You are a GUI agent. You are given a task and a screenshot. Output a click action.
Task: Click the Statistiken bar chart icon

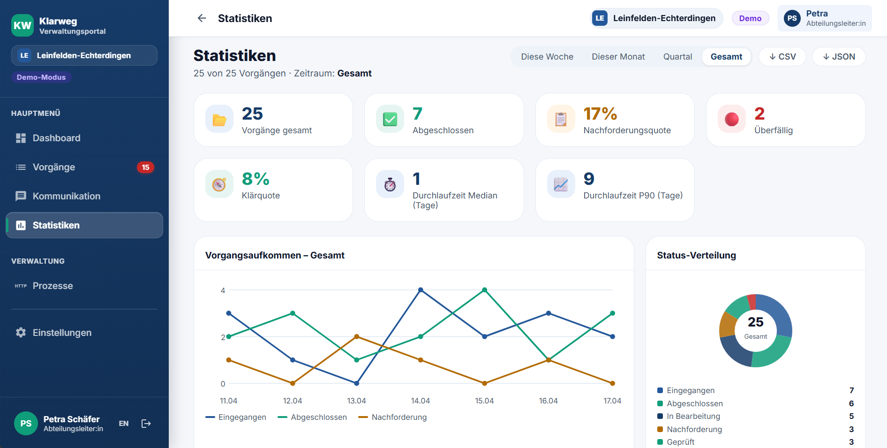click(21, 225)
